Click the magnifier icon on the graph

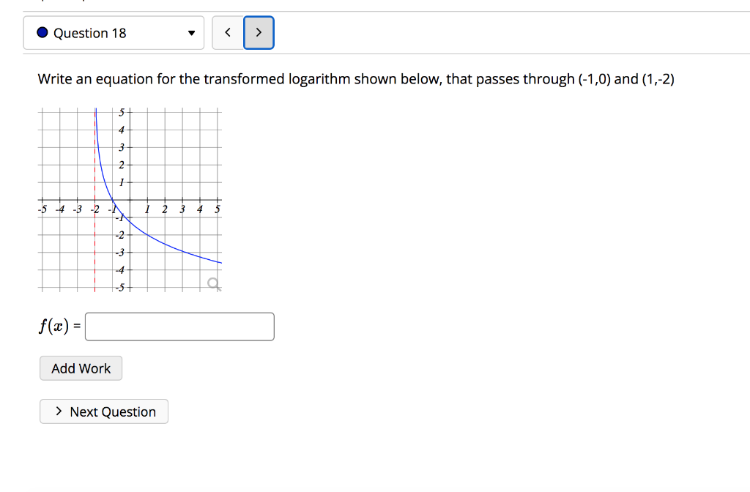click(x=213, y=282)
